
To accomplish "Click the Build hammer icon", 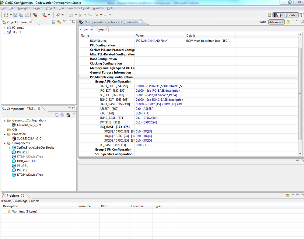I will click(35, 15).
